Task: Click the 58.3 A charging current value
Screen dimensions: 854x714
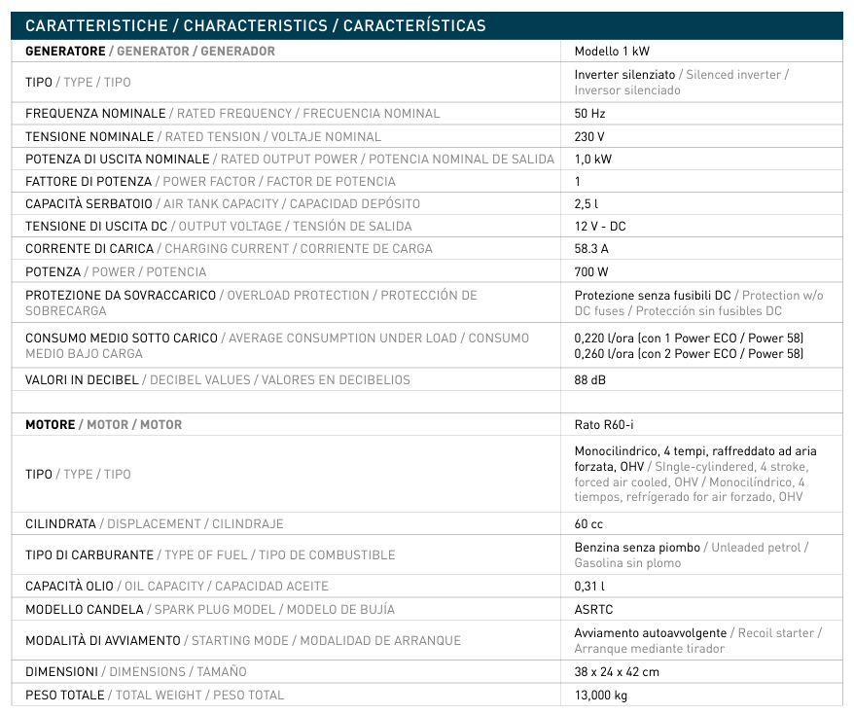Action: (592, 249)
